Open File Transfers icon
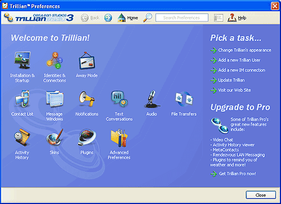 (x=184, y=99)
